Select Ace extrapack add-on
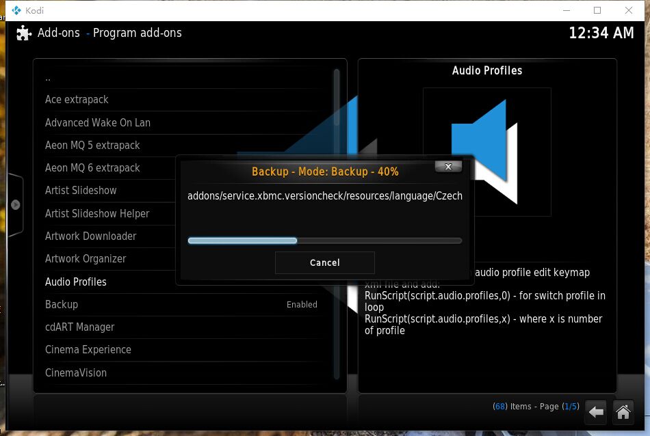The width and height of the screenshot is (650, 436). [77, 100]
